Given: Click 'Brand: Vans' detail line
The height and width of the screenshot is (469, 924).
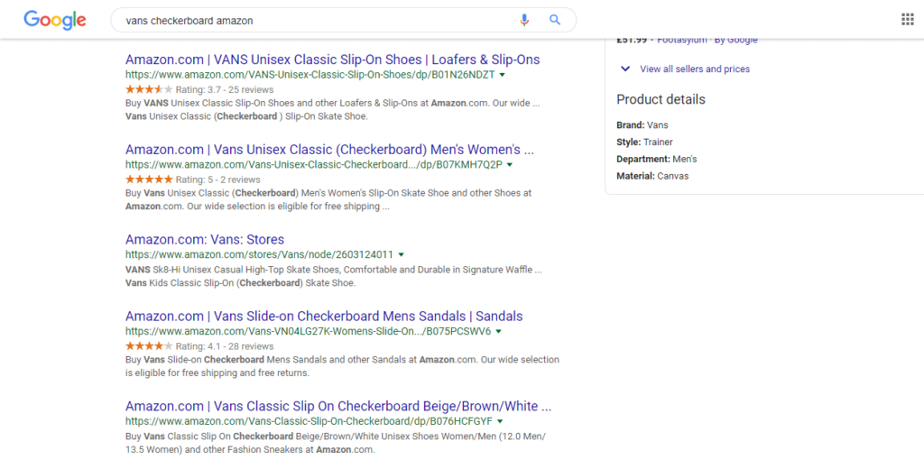Looking at the screenshot, I should 642,124.
